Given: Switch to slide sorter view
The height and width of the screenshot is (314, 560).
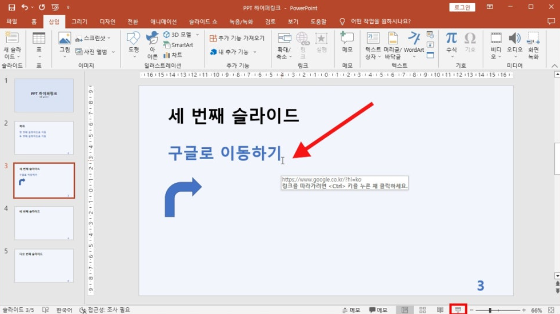Looking at the screenshot, I should pyautogui.click(x=423, y=309).
